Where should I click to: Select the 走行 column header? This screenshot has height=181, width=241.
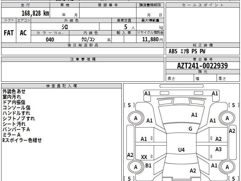click(x=26, y=5)
